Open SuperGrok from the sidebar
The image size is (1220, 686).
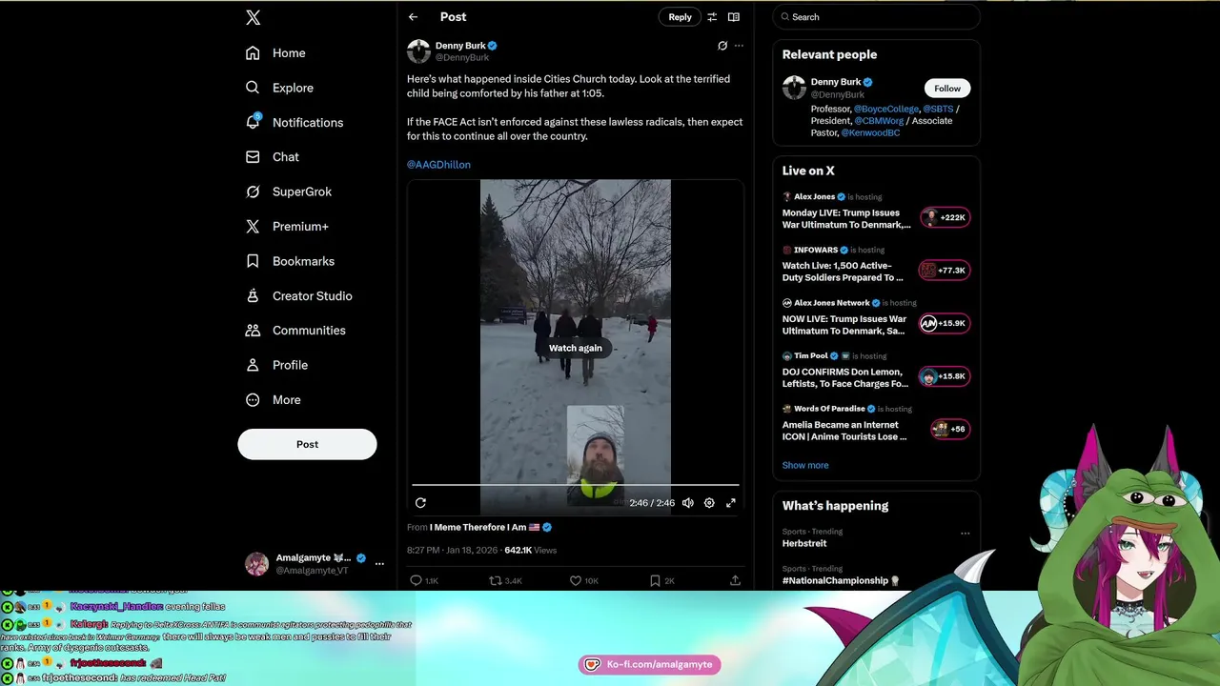(289, 192)
